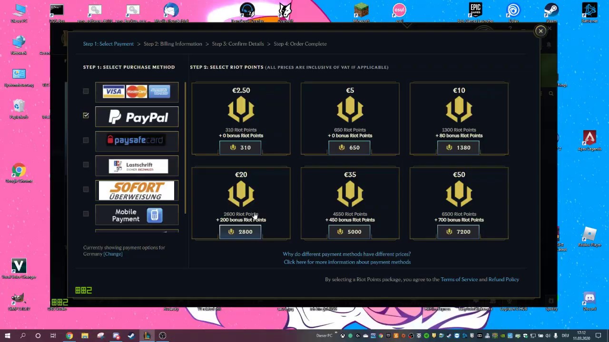Open Minecraft desktop icon
Screen dimensions: 609x342
362,13
